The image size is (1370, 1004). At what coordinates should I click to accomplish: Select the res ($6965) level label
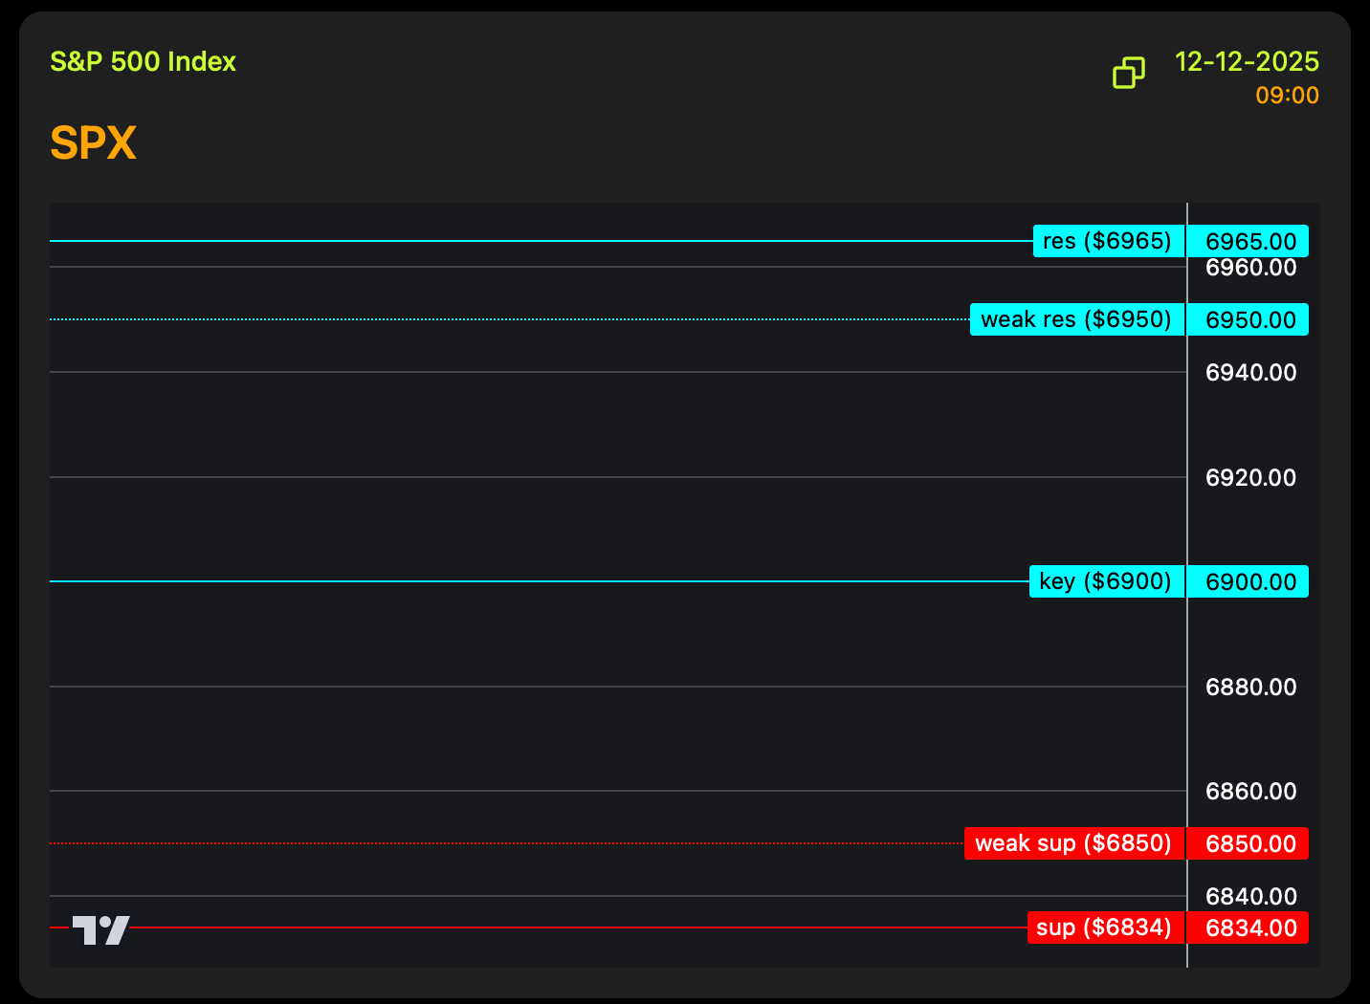[x=1108, y=241]
